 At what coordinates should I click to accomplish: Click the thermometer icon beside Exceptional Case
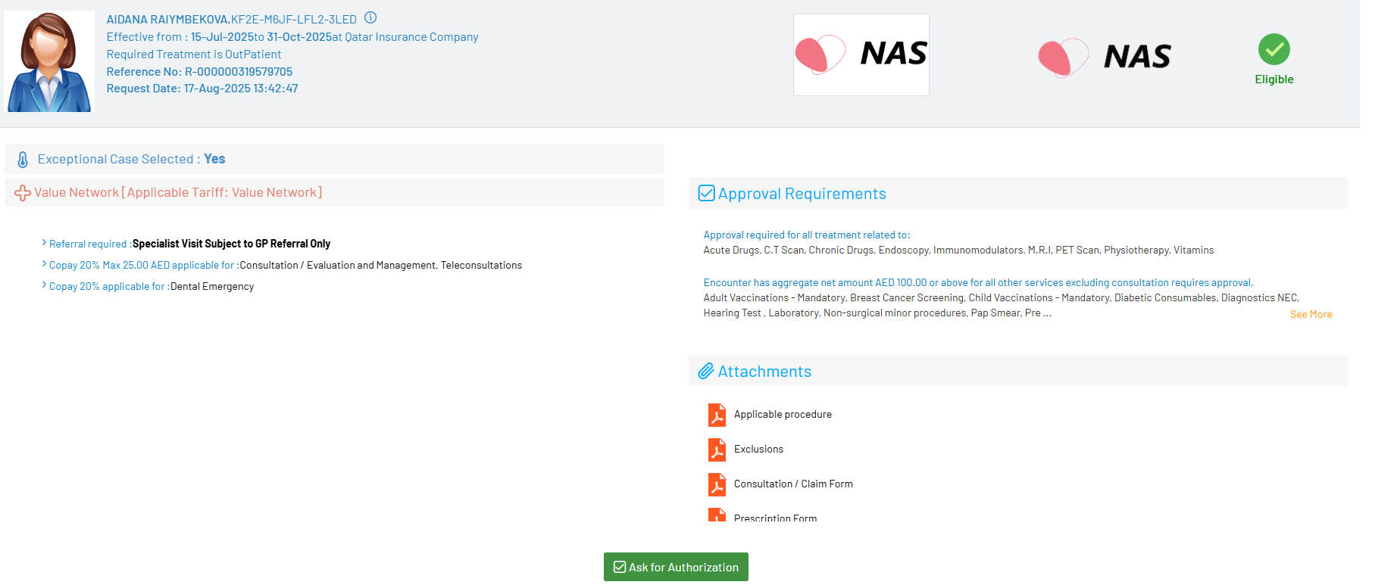(23, 160)
